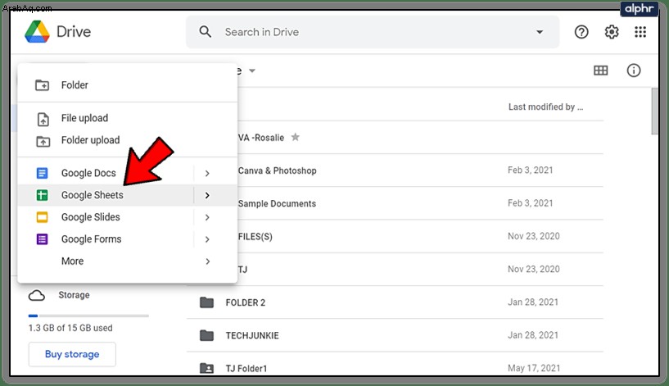Click the TJ Folder1 shared folder icon
The image size is (669, 386).
[x=206, y=368]
